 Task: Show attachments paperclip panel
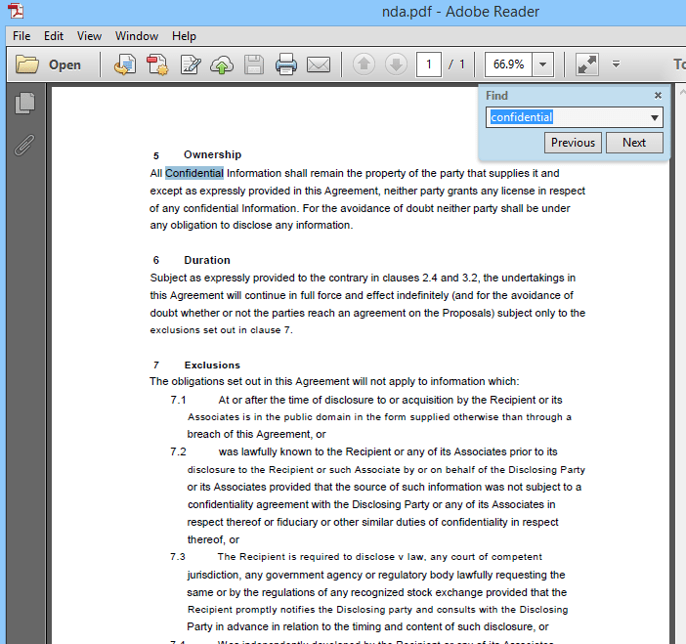click(24, 146)
